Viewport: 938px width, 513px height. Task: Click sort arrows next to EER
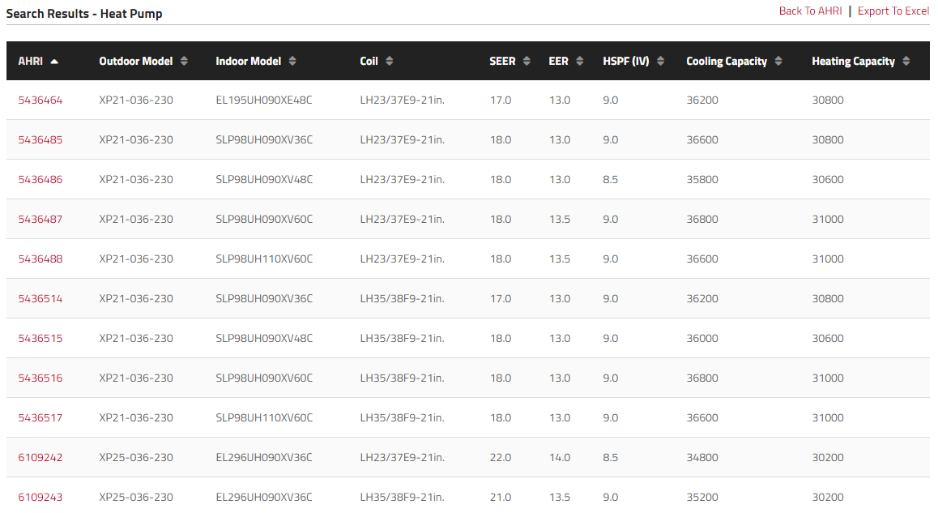[580, 61]
